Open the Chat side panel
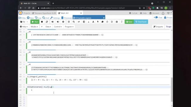Viewport: 191px width, 107px height. 158,18
